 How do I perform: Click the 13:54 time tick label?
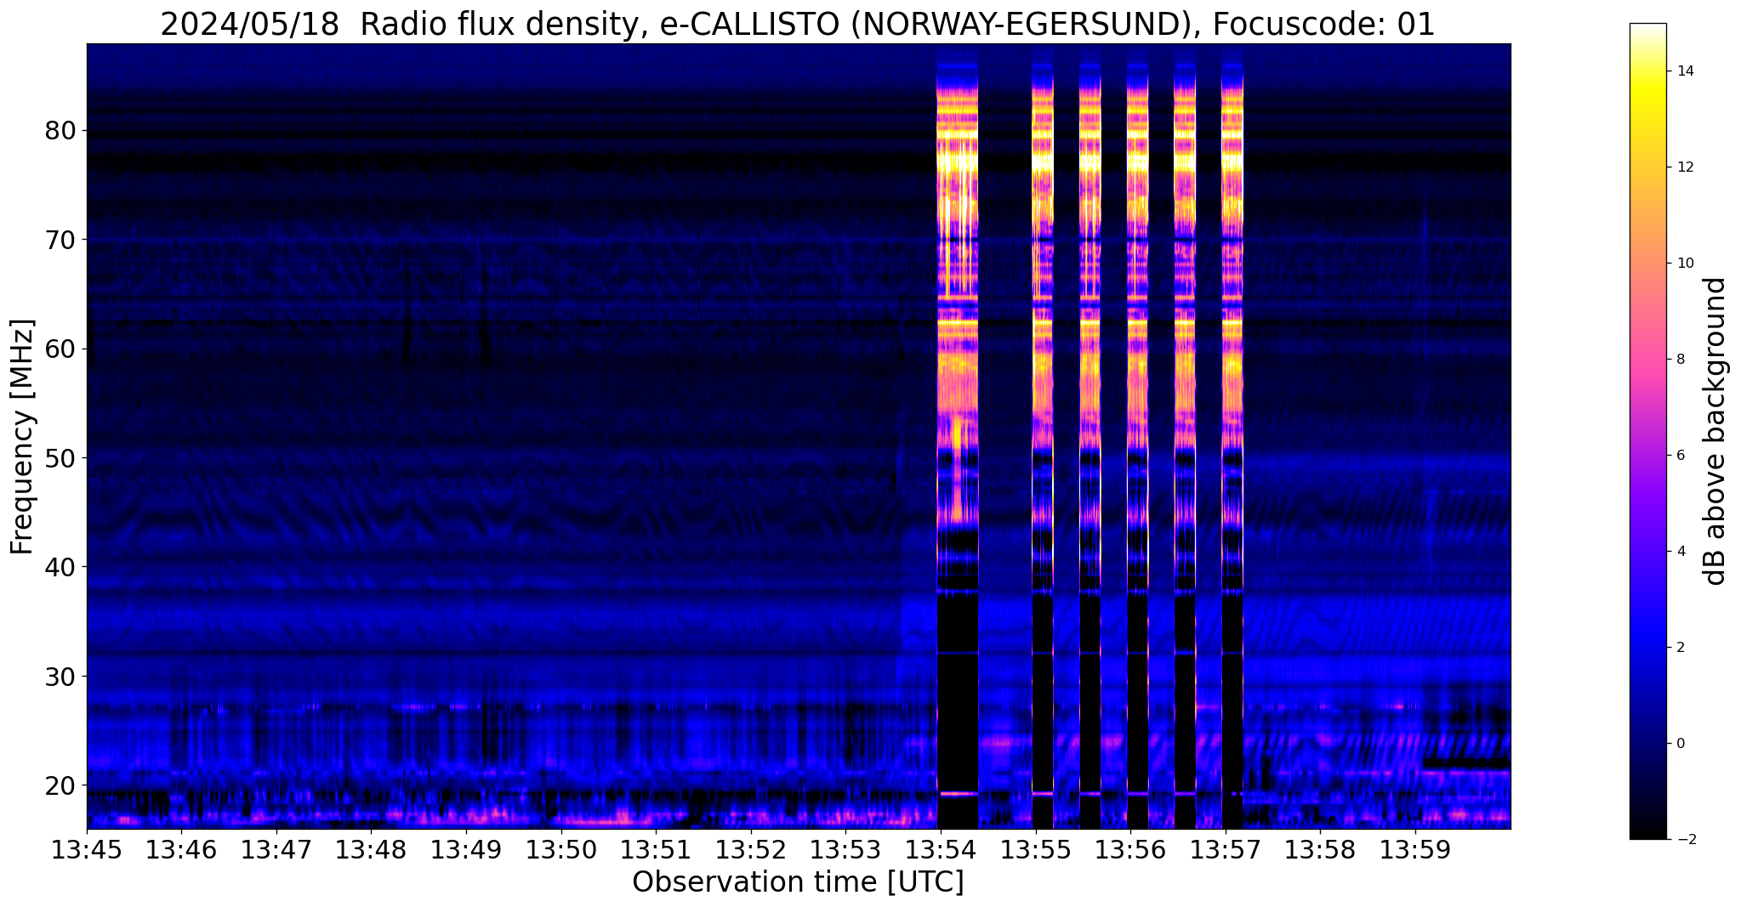pos(941,850)
